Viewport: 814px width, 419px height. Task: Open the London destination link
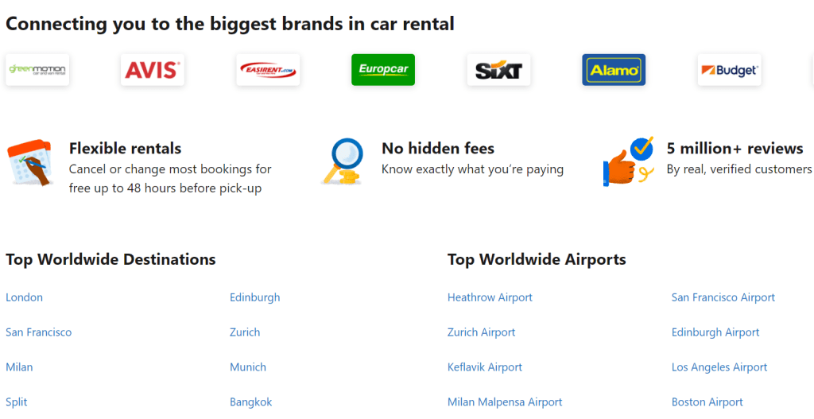click(24, 297)
